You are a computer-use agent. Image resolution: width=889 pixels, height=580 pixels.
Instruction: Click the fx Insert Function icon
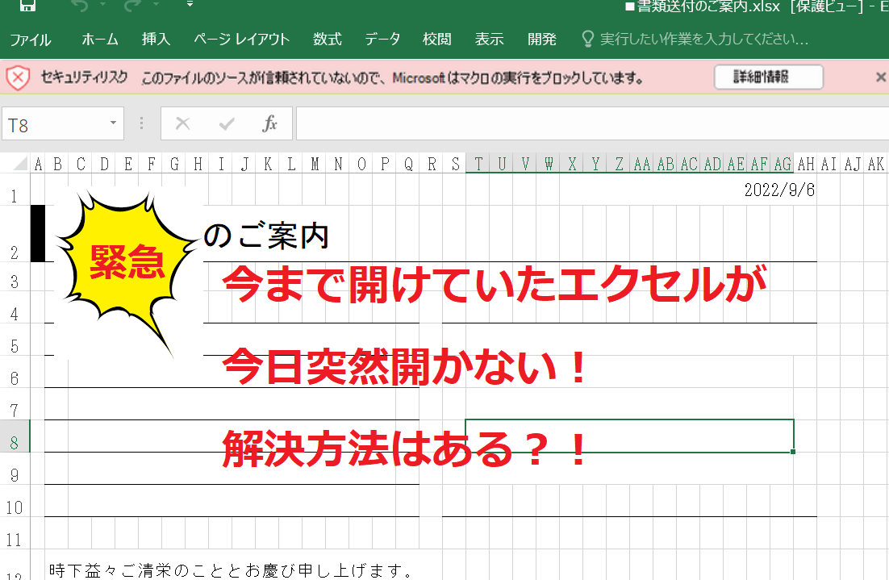(x=270, y=124)
